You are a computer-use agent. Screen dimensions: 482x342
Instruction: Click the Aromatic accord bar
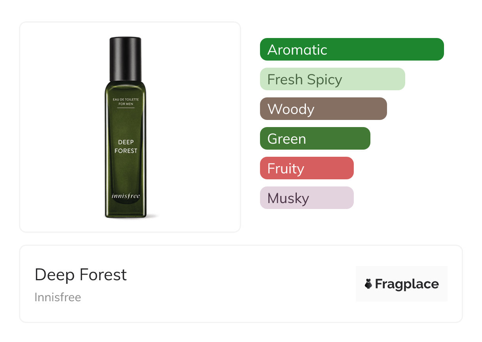pos(352,49)
